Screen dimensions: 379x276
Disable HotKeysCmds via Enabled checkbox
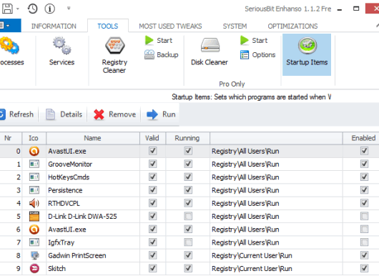tap(364, 177)
